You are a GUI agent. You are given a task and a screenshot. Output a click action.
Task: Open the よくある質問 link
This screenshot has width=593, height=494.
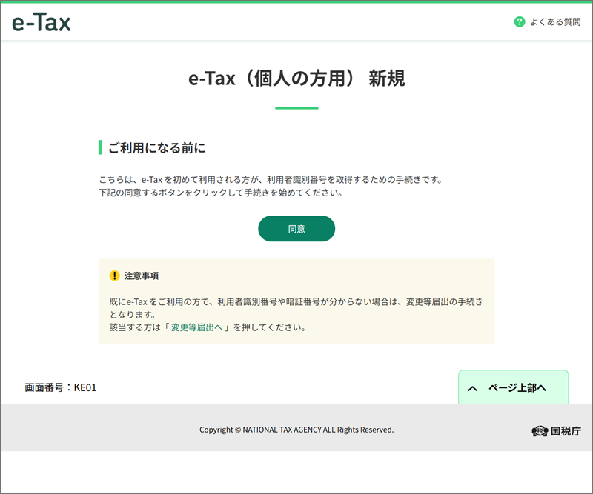[555, 22]
